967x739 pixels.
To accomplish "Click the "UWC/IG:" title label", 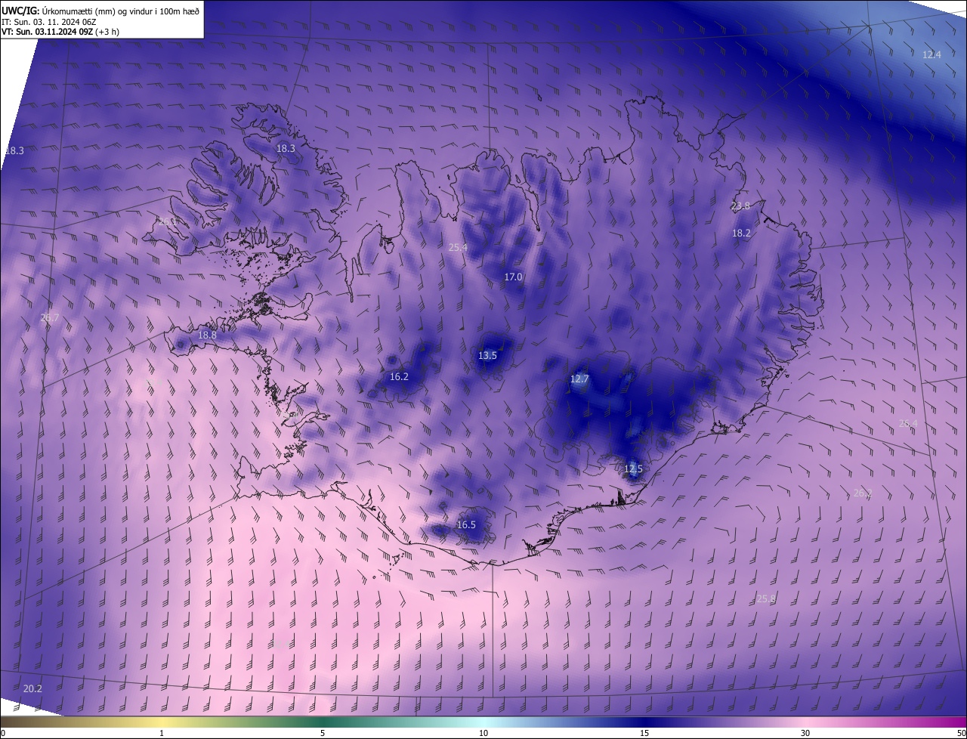I will (20, 10).
